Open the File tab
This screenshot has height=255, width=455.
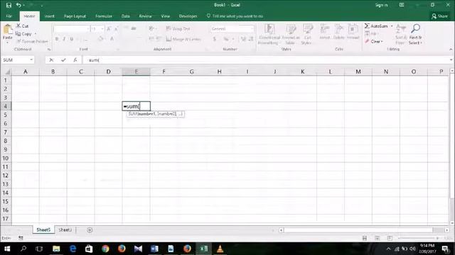9,16
